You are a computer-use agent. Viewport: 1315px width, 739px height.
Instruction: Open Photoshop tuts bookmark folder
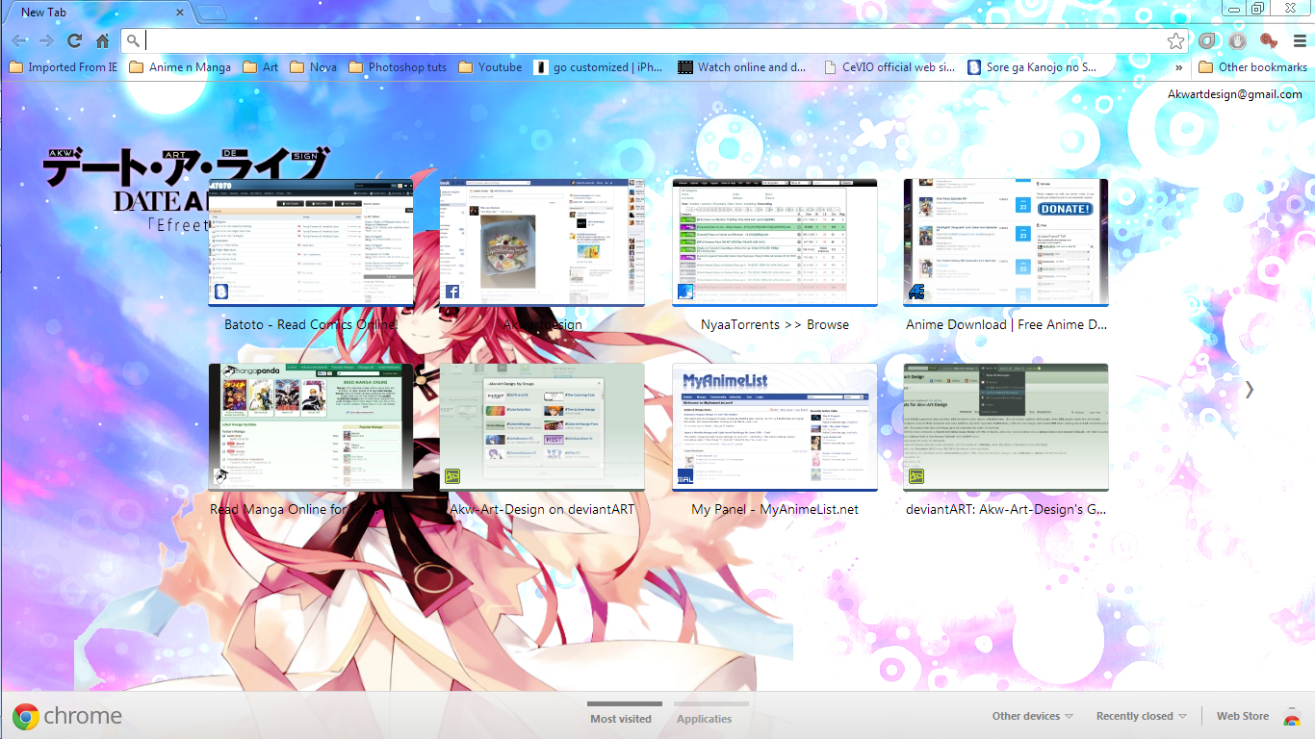pyautogui.click(x=398, y=67)
